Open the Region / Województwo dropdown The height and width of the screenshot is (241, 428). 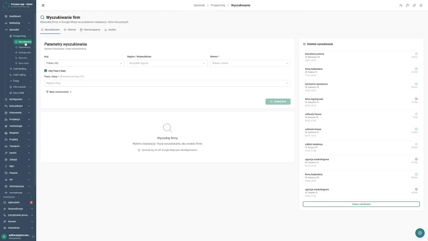pyautogui.click(x=167, y=63)
